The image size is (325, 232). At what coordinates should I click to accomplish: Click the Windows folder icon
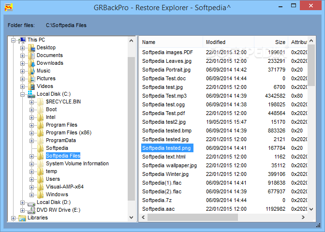pos(41,195)
